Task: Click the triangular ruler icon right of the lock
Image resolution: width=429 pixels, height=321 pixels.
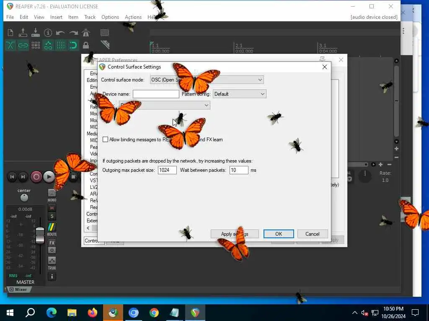Action: coord(105,44)
